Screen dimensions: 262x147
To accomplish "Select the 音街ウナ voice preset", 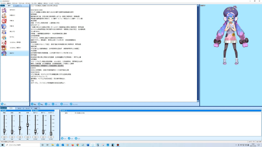I will [x=15, y=53].
